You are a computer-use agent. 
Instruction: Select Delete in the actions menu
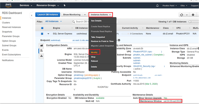pos(94,67)
